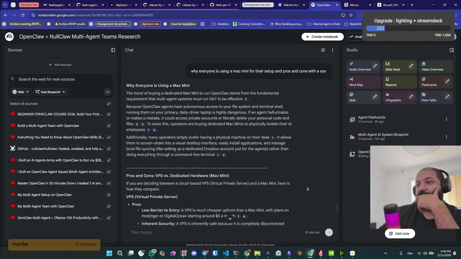This screenshot has height=259, width=461.
Task: Open the Web source type dropdown
Action: point(21,92)
